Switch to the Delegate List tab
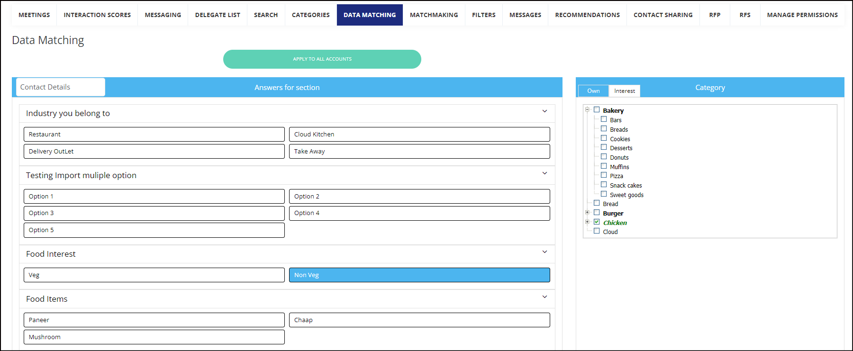853x351 pixels. [x=218, y=15]
